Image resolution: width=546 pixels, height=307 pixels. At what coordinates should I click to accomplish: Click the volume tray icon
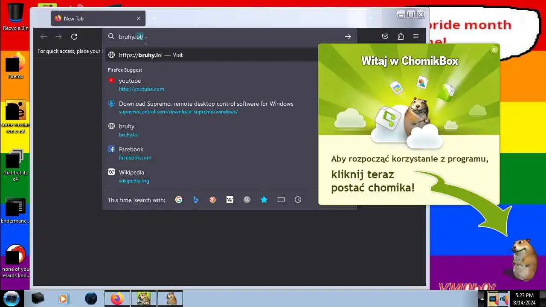pyautogui.click(x=503, y=299)
